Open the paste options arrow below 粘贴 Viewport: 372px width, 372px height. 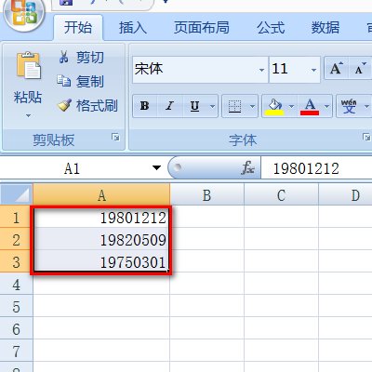point(28,115)
